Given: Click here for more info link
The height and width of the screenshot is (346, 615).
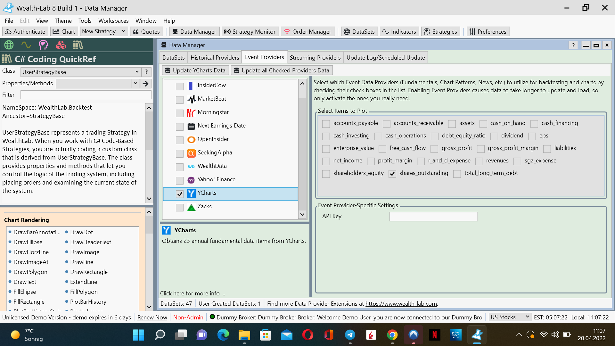Looking at the screenshot, I should [193, 293].
